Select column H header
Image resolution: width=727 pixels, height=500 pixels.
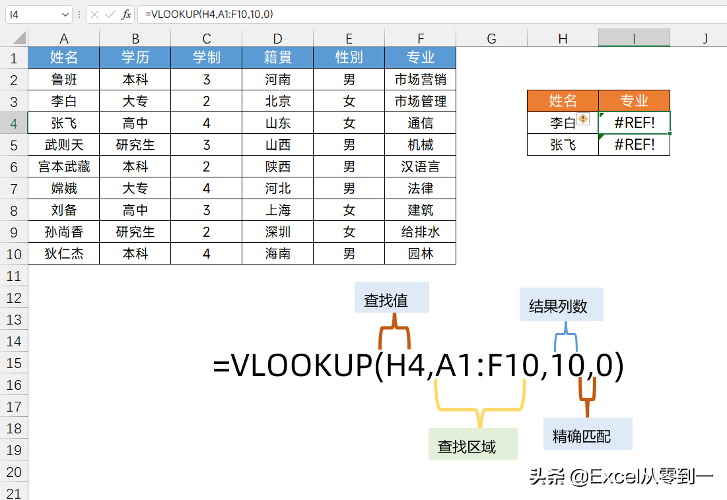click(563, 38)
